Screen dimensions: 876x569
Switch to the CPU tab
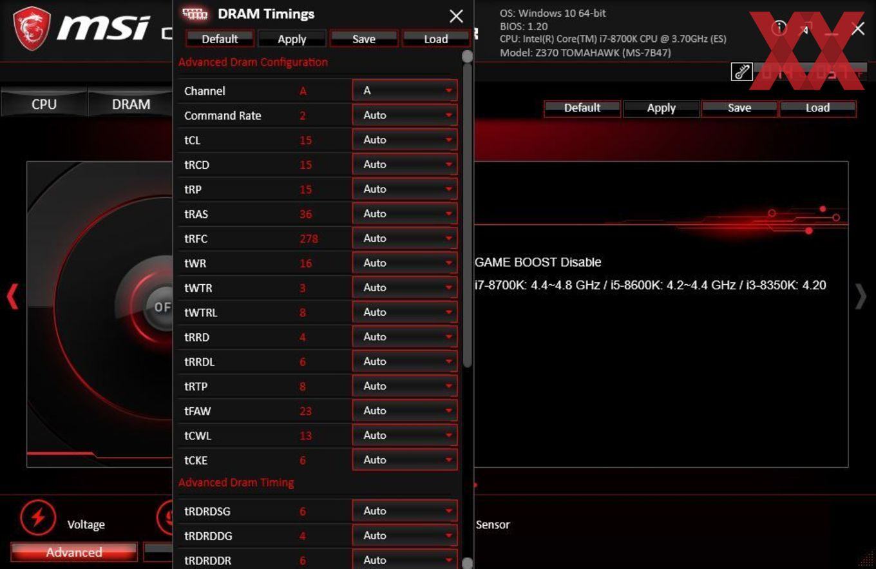coord(44,104)
